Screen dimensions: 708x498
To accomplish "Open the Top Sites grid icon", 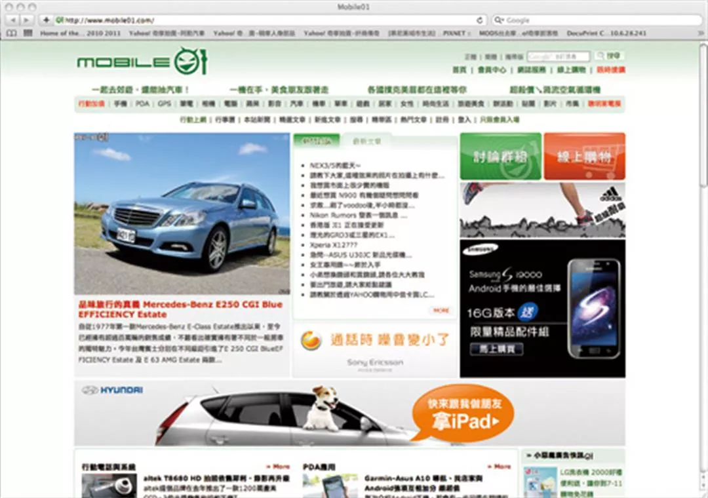I will click(x=28, y=33).
